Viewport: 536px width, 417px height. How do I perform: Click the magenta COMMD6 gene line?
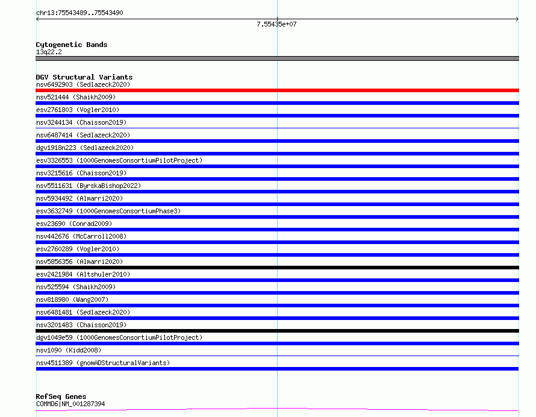277,409
